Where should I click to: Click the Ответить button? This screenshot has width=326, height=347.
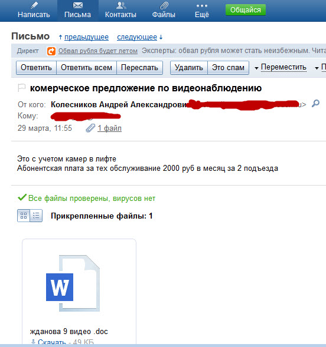36,68
